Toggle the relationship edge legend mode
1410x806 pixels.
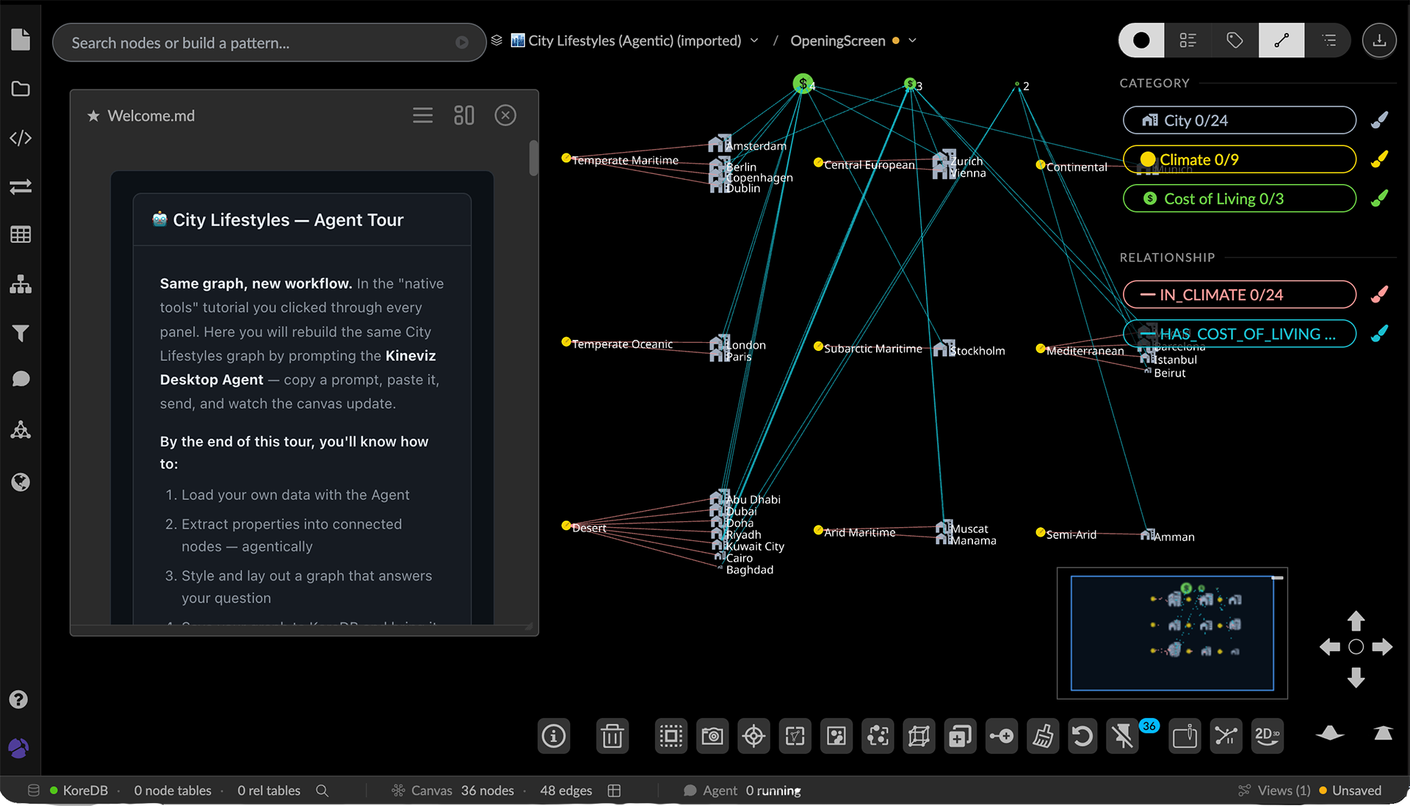click(x=1281, y=40)
